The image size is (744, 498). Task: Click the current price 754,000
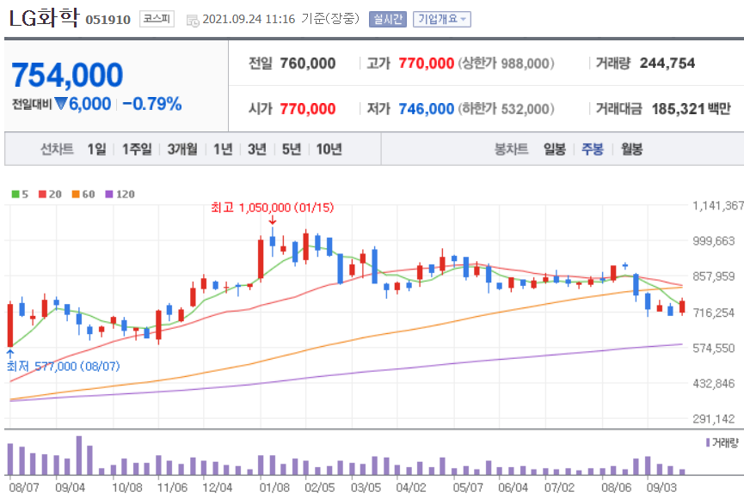[67, 76]
